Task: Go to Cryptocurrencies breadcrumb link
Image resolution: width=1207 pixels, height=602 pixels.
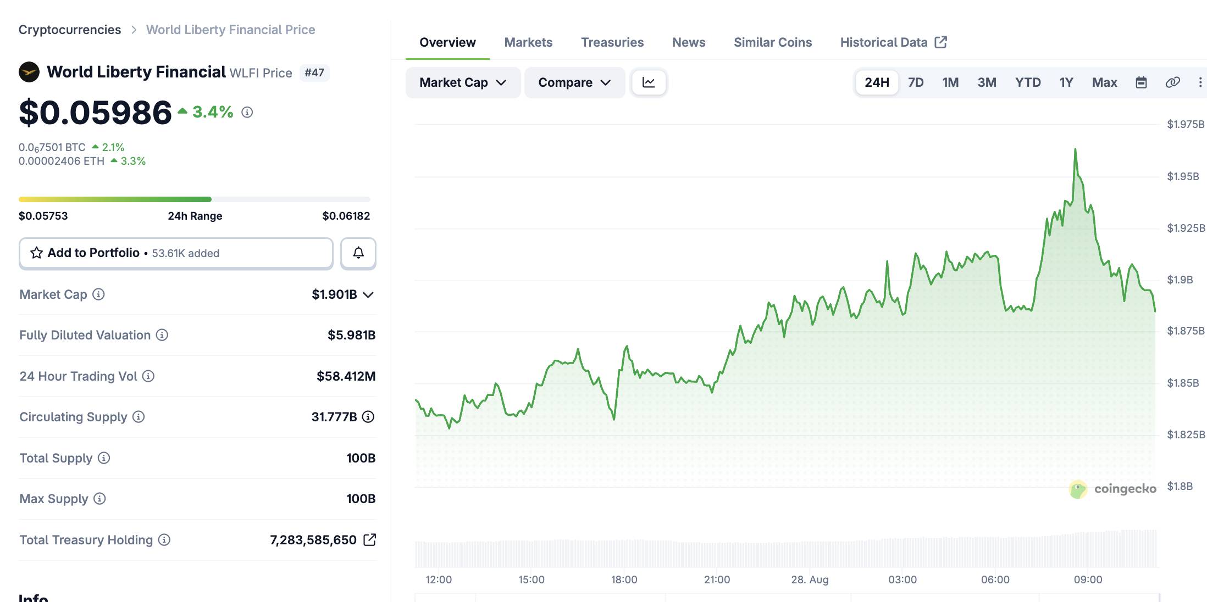Action: tap(70, 30)
